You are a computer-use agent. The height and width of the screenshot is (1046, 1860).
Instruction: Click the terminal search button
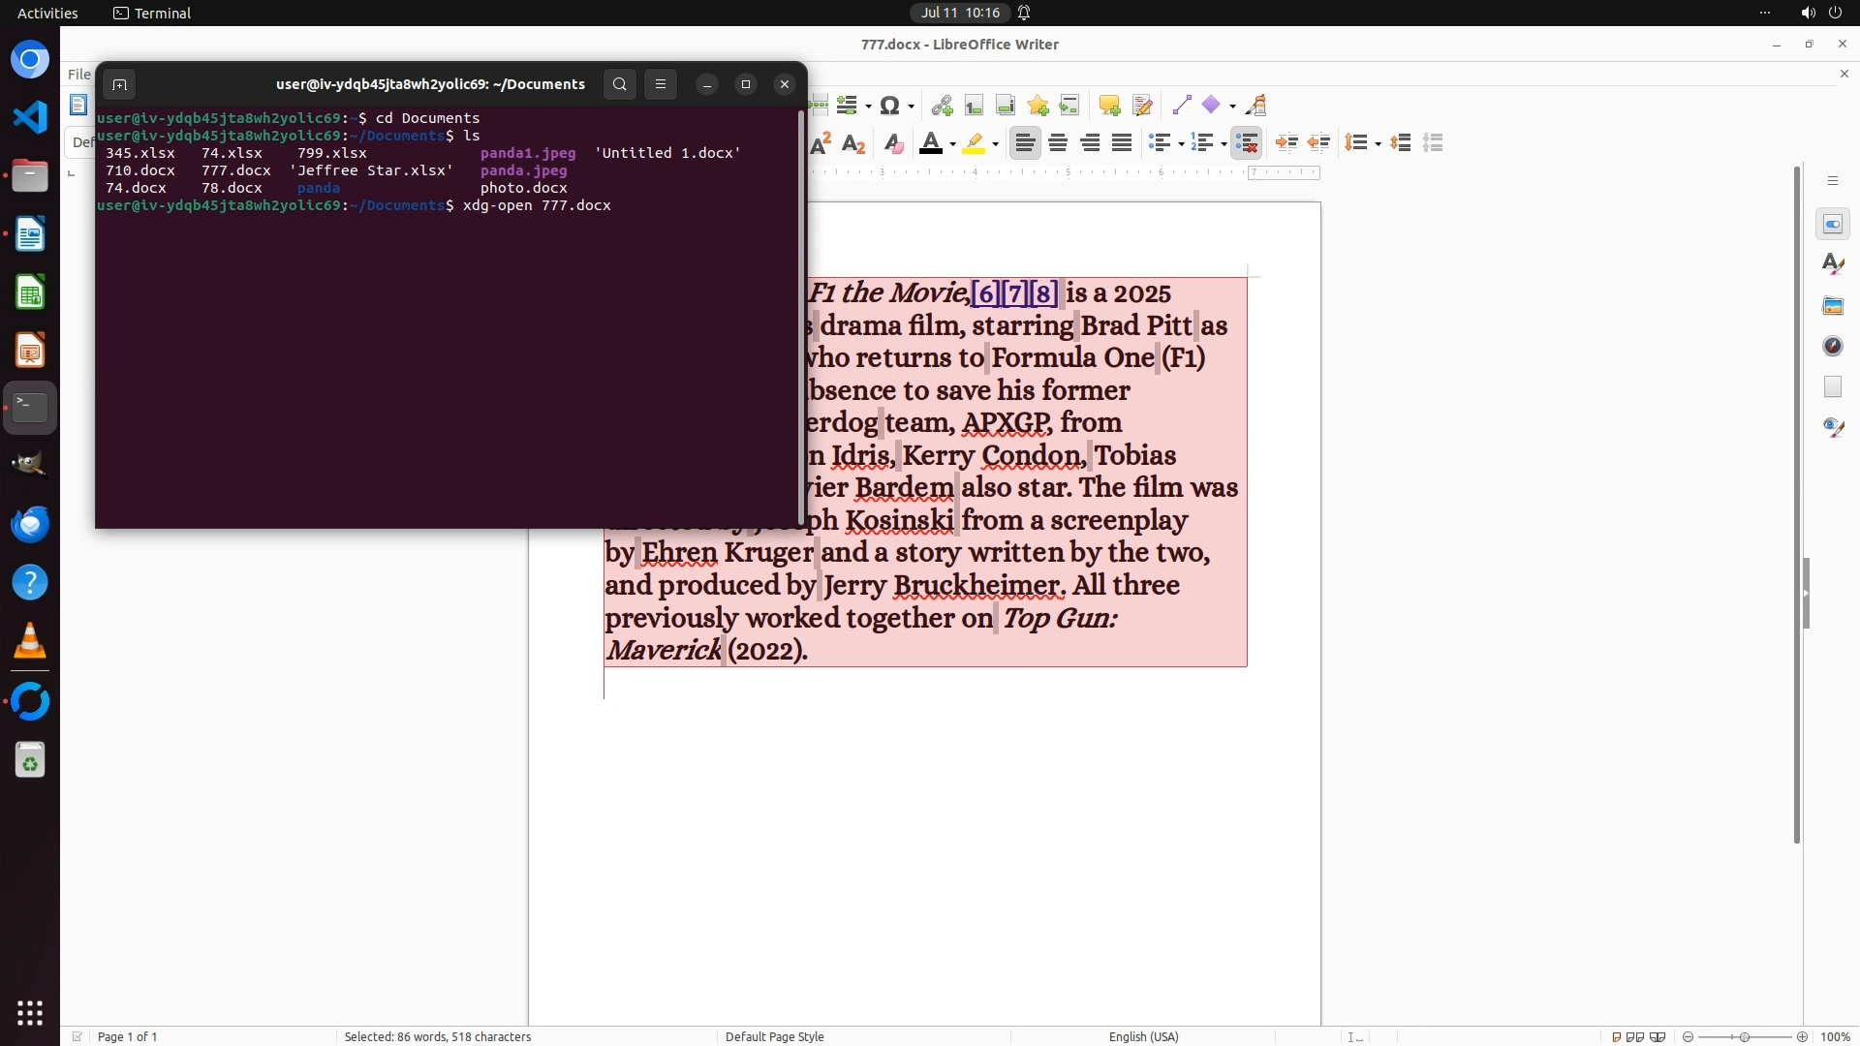(620, 84)
